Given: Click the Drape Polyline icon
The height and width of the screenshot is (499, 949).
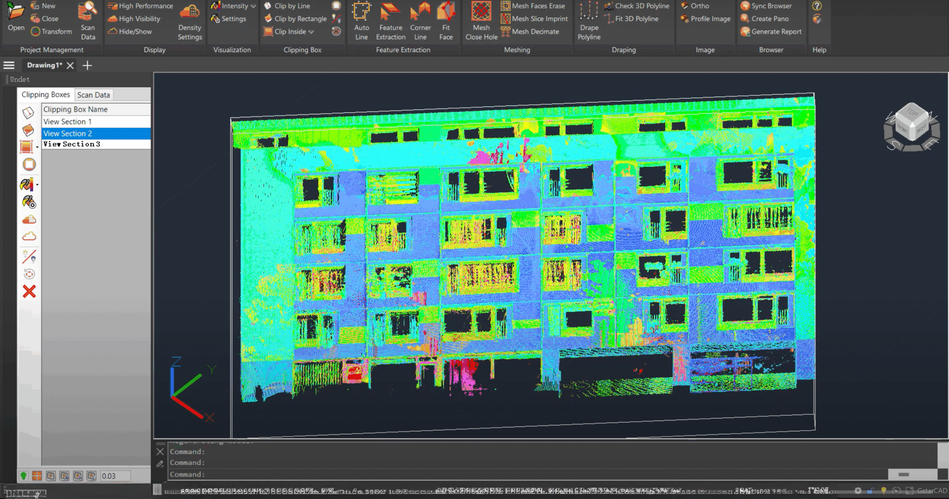Looking at the screenshot, I should [589, 12].
